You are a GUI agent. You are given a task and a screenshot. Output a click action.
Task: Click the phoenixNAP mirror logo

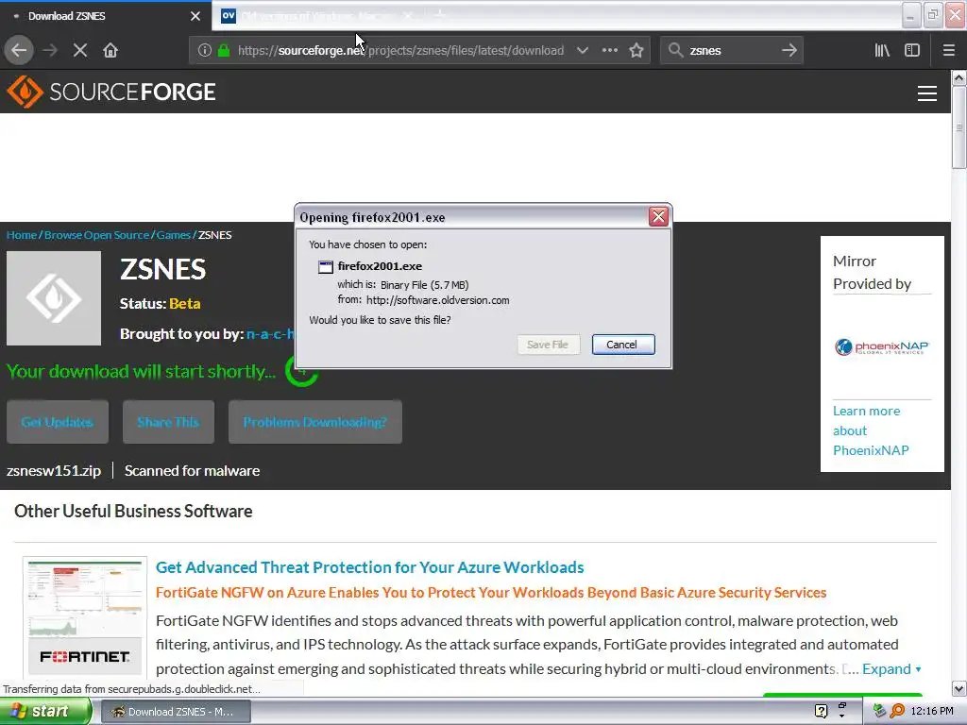[x=882, y=347]
